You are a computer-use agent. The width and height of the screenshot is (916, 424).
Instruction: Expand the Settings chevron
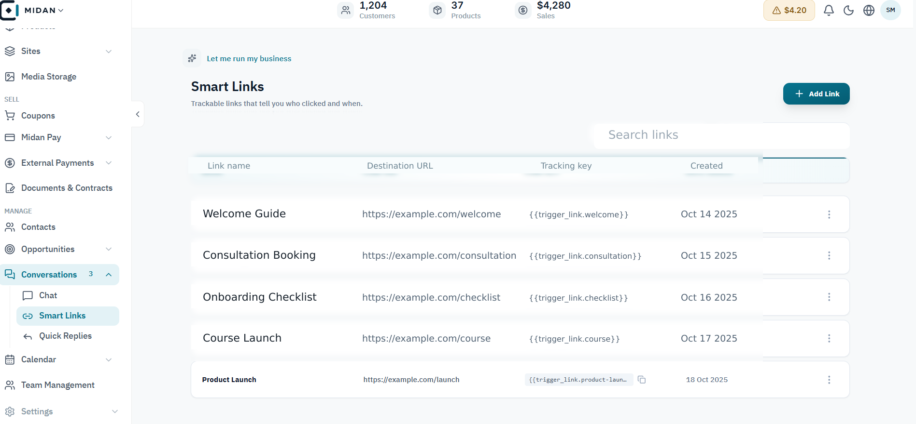[115, 411]
